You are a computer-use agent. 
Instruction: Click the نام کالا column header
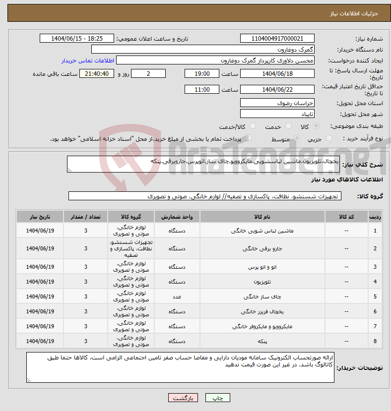(x=262, y=217)
